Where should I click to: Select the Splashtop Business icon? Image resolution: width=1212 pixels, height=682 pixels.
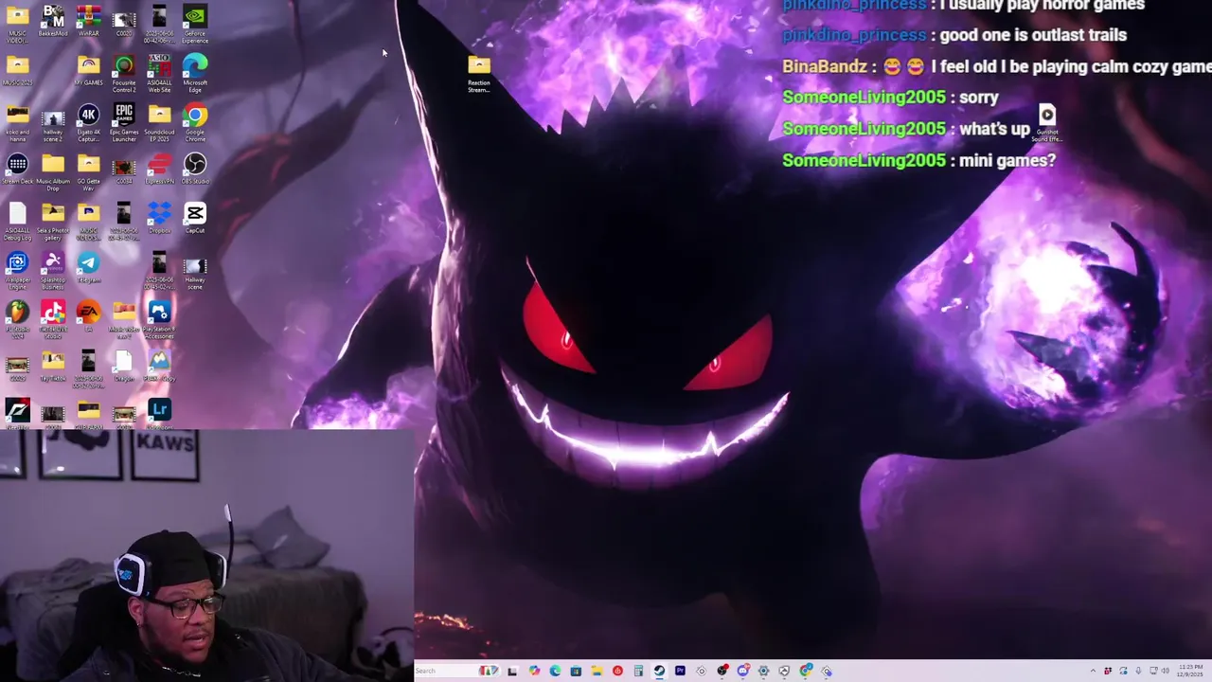pos(53,271)
